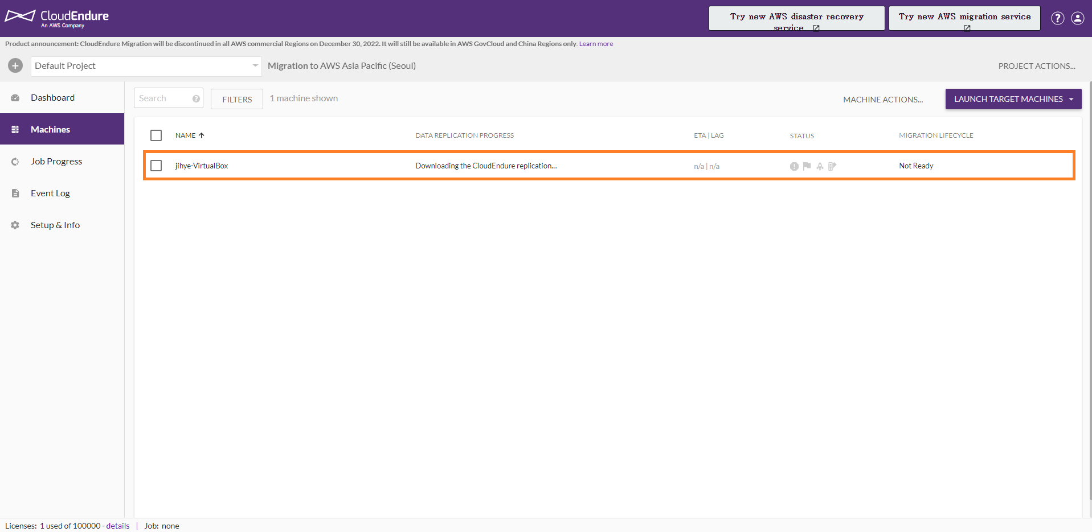Click the rocket launch status icon
1092x532 pixels.
820,166
